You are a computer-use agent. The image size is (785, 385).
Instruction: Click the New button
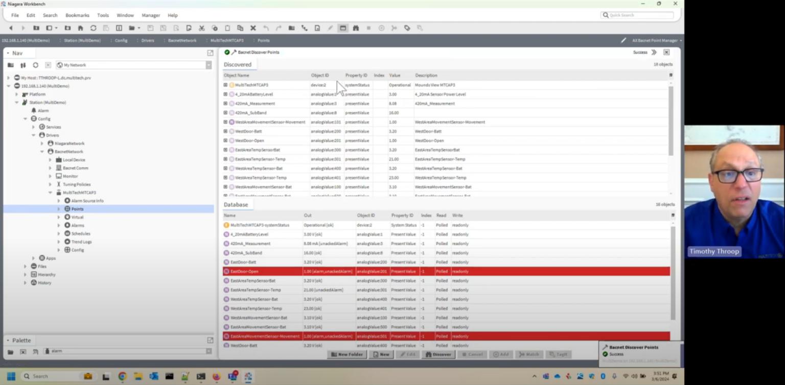[x=381, y=354]
